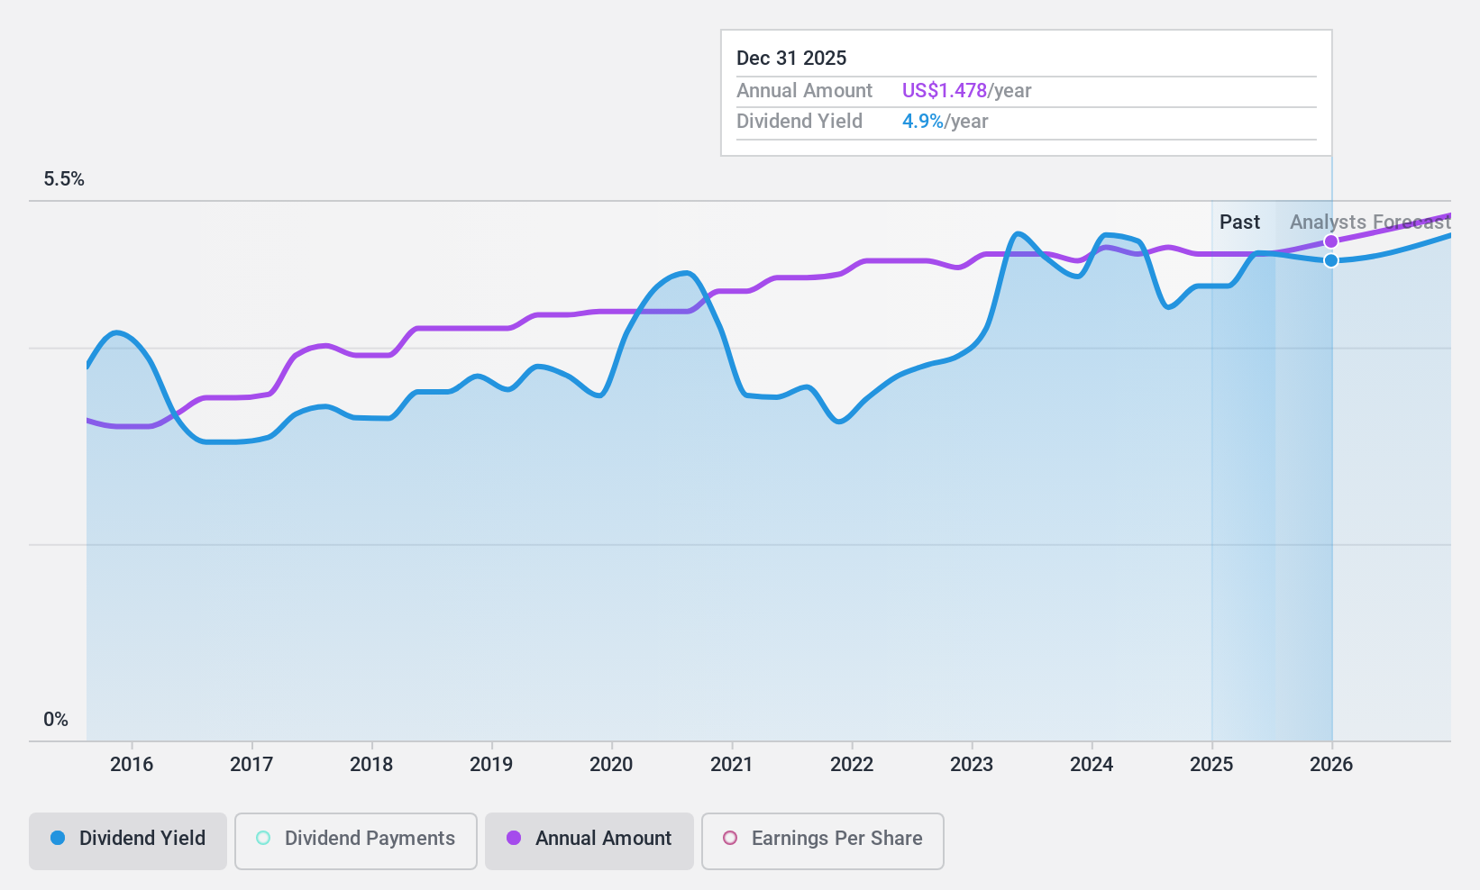Click the 2018 x-axis label
This screenshot has height=890, width=1480.
click(371, 765)
